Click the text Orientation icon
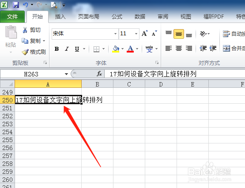Screen dimensions: 245x188 [203, 34]
